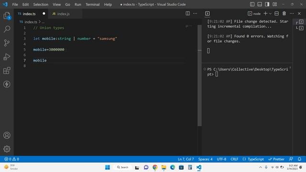
Task: Open the Selection menu
Action: pos(41,4)
